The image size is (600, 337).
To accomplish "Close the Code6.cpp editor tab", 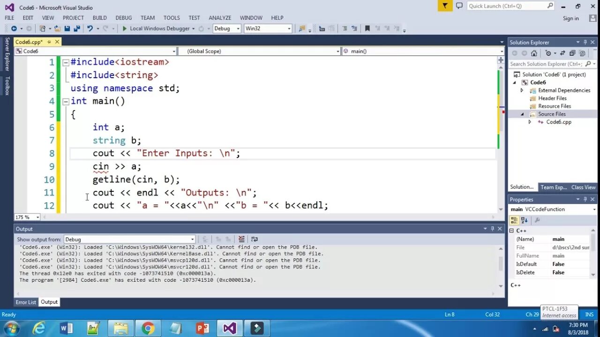I will point(57,42).
